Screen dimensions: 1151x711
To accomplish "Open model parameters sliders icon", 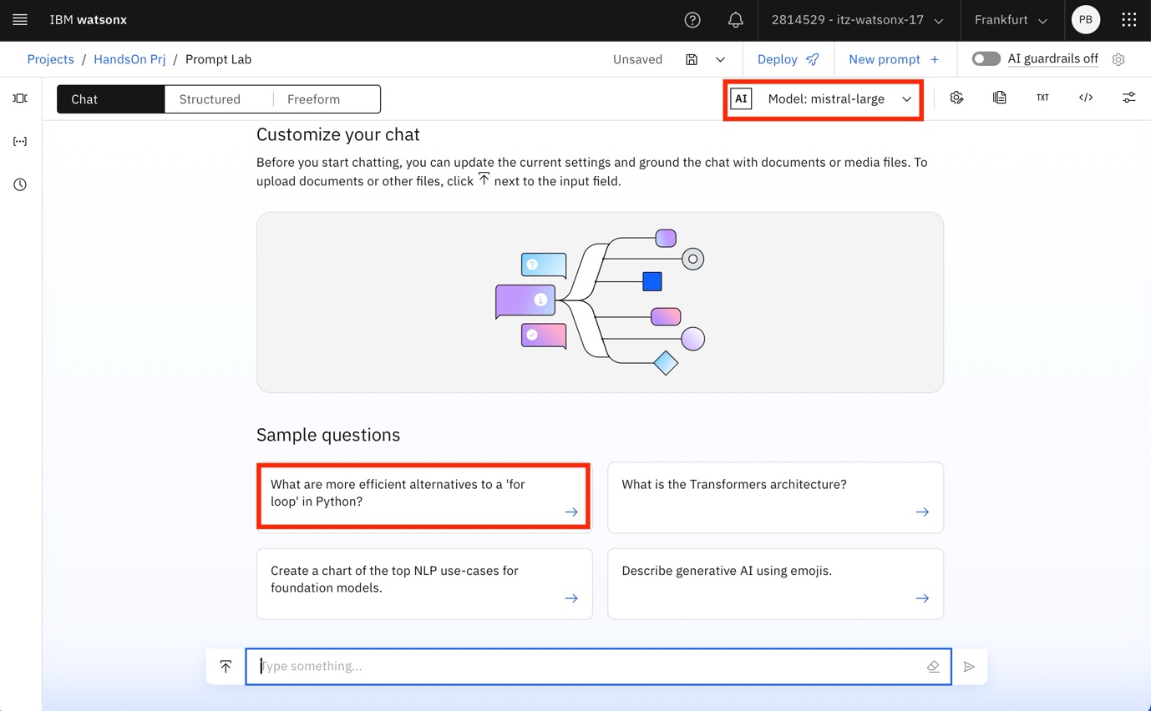I will tap(1128, 98).
